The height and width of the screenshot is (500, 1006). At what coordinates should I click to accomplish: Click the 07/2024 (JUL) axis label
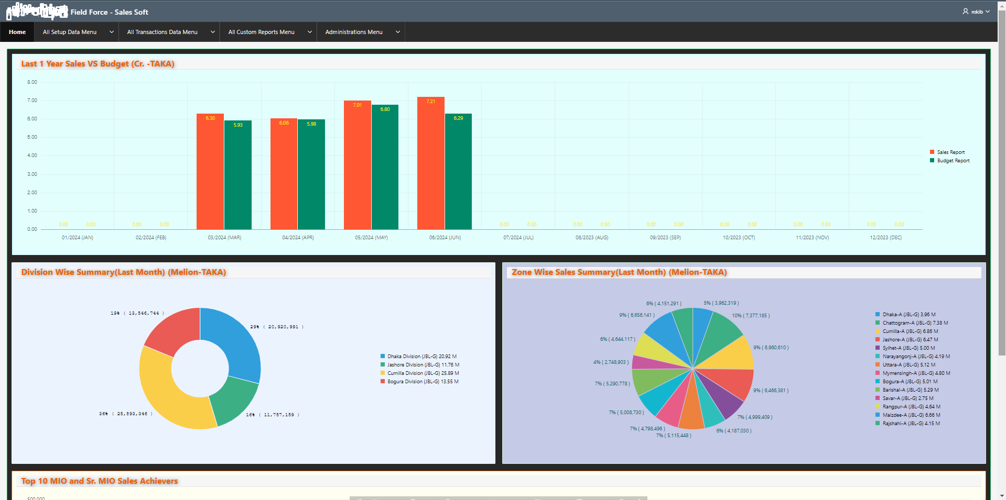click(518, 238)
